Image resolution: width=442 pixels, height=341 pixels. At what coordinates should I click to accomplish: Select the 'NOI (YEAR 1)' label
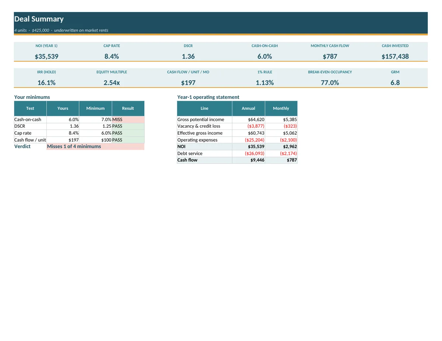(x=46, y=46)
